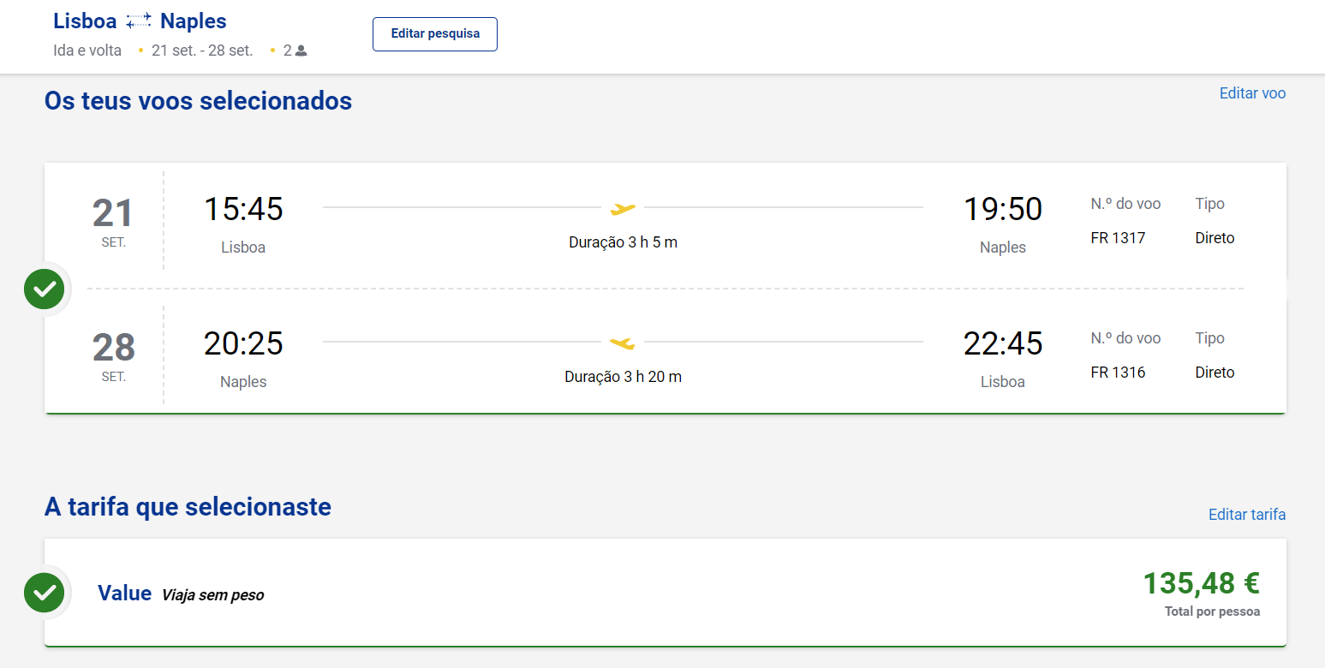Click the green checkmark beside Value fare
The width and height of the screenshot is (1325, 668).
click(x=45, y=593)
